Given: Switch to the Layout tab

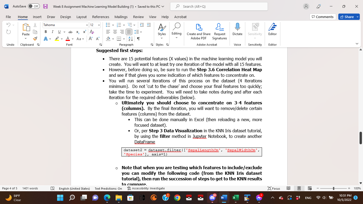Looking at the screenshot, I should coord(82,17).
